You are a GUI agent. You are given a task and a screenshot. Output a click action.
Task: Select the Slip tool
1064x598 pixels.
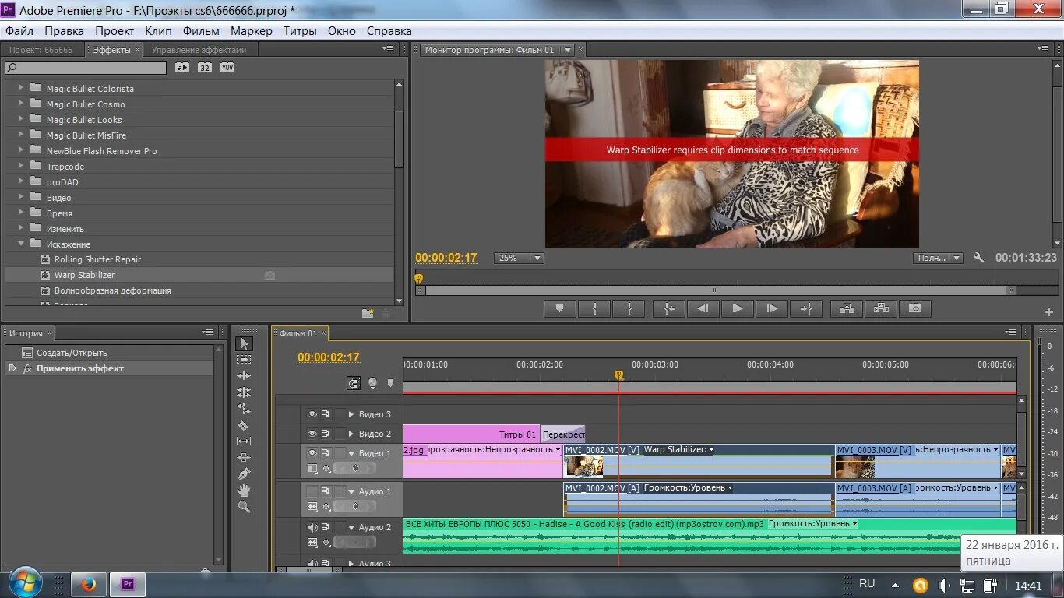tap(244, 441)
